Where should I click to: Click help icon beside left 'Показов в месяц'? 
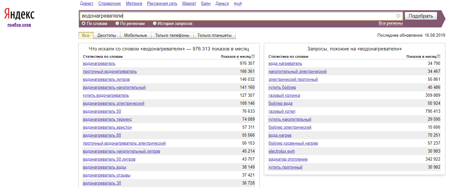click(253, 56)
